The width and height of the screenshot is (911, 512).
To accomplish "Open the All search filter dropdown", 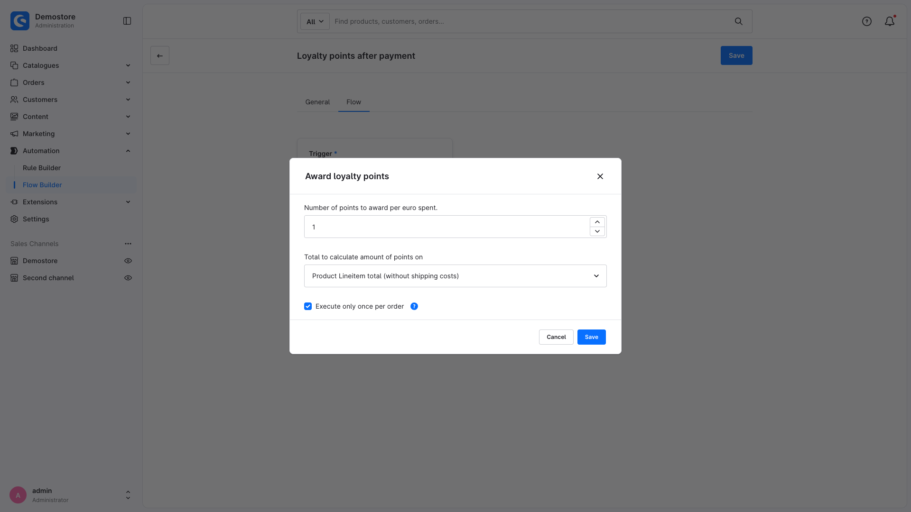I will (315, 21).
